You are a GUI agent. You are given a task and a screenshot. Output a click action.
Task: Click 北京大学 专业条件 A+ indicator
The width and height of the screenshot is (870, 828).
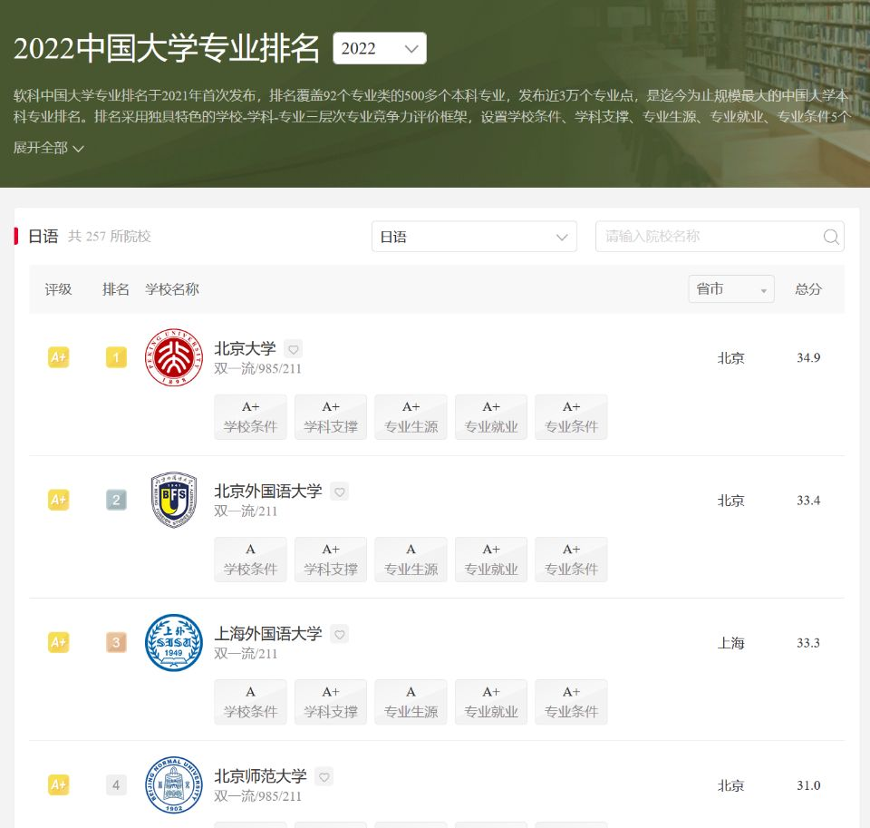[x=571, y=417]
